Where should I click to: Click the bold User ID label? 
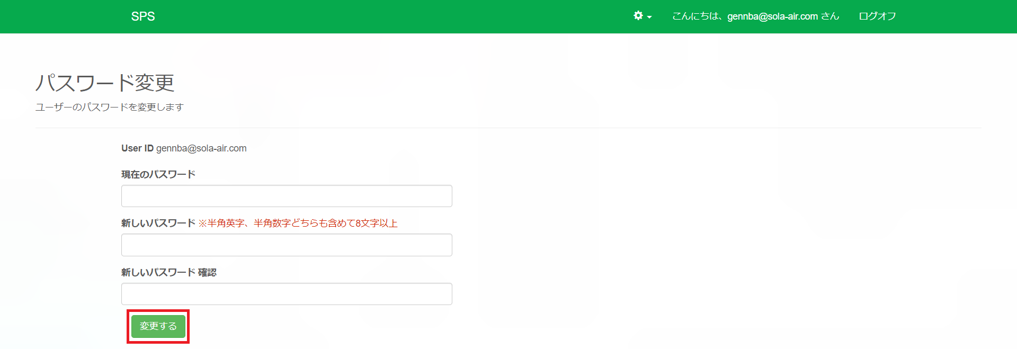pyautogui.click(x=137, y=148)
